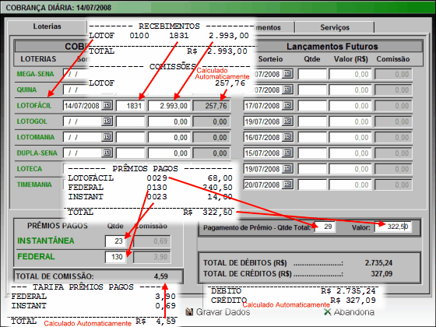
Task: Click Pagamento de Prêmio Qtde Total field
Action: tap(325, 227)
